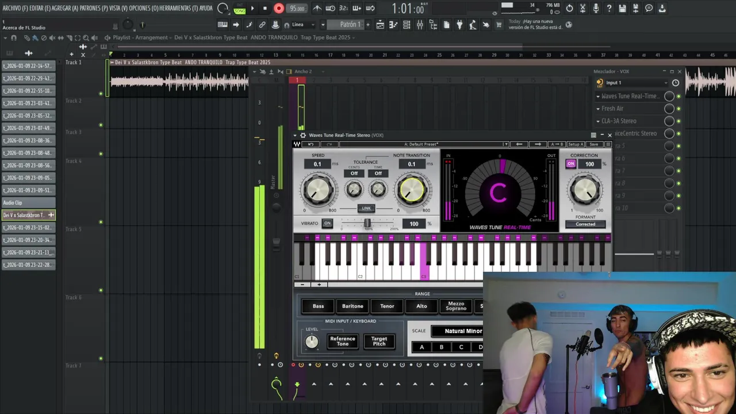Click the Note Transition knob
The image size is (736, 414).
411,190
